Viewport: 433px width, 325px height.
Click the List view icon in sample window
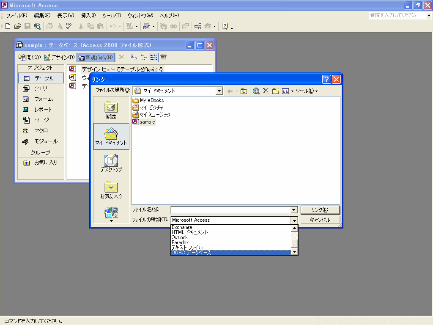[153, 57]
